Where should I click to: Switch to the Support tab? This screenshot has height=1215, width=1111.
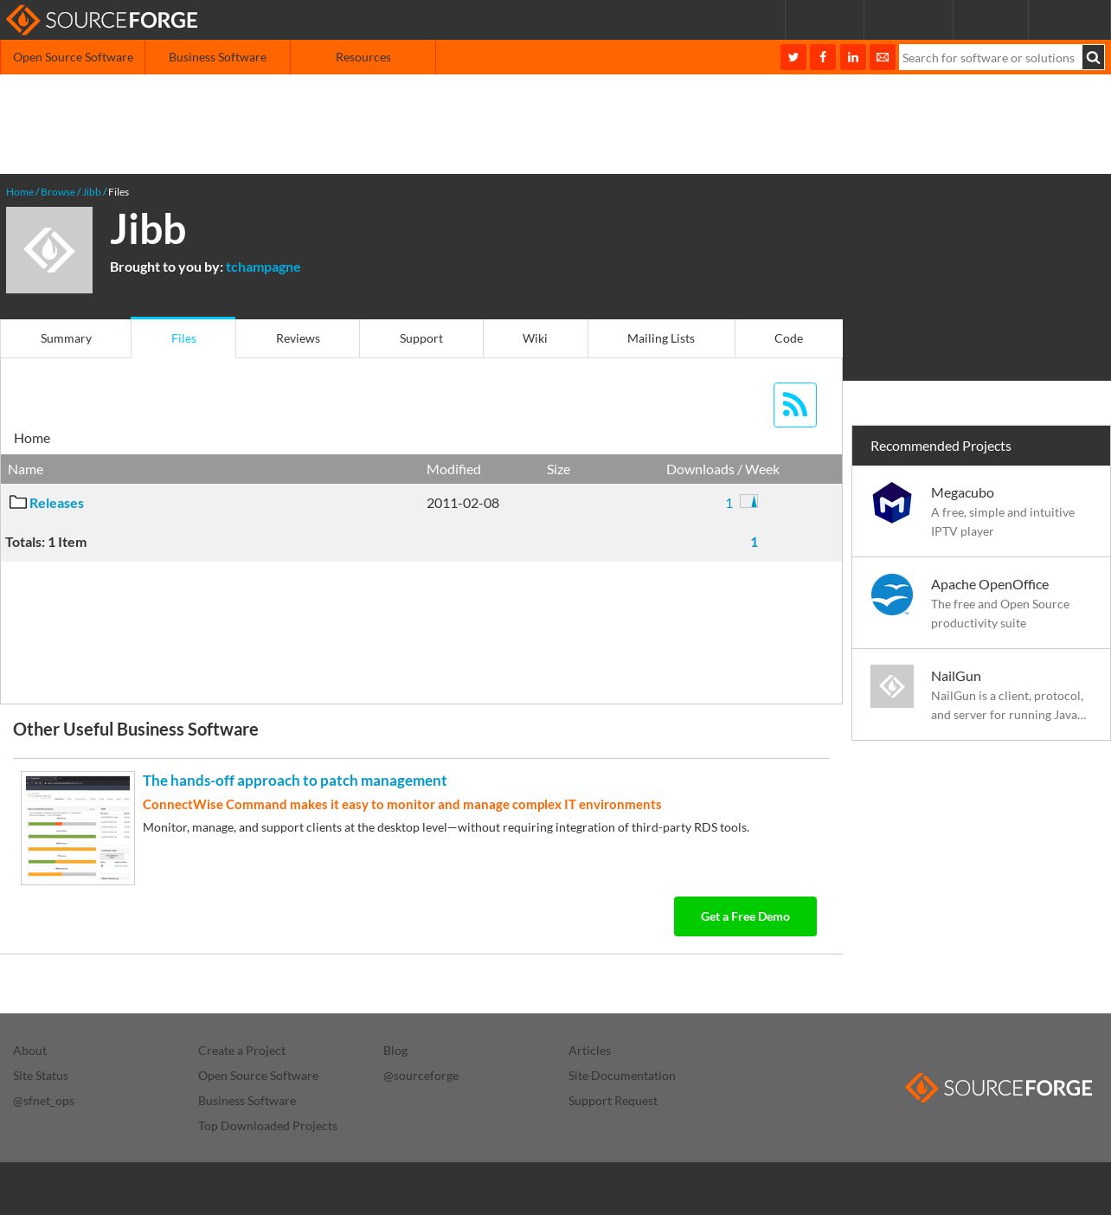click(421, 338)
